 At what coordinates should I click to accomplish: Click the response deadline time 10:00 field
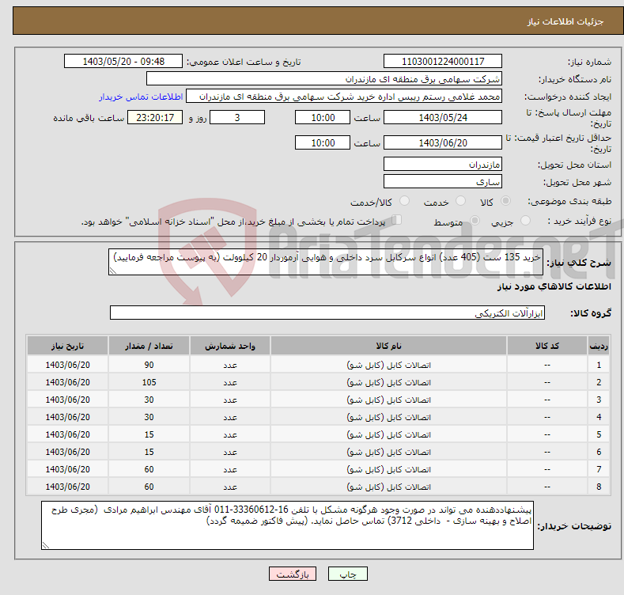coord(323,117)
